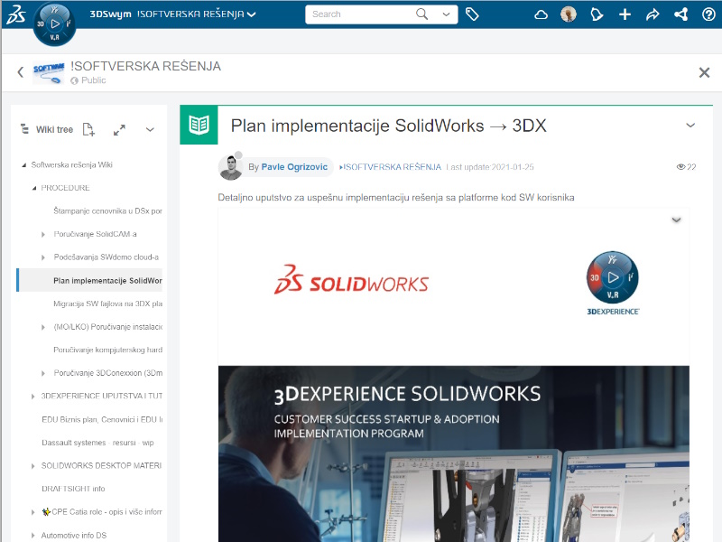Image resolution: width=722 pixels, height=542 pixels.
Task: Click the share arrow icon
Action: pyautogui.click(x=653, y=14)
